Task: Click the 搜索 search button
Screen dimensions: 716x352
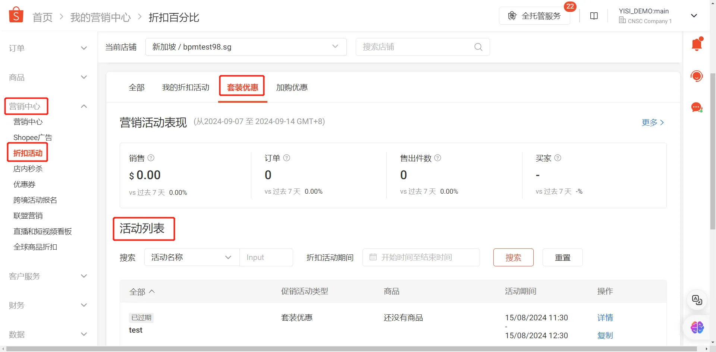Action: point(513,257)
